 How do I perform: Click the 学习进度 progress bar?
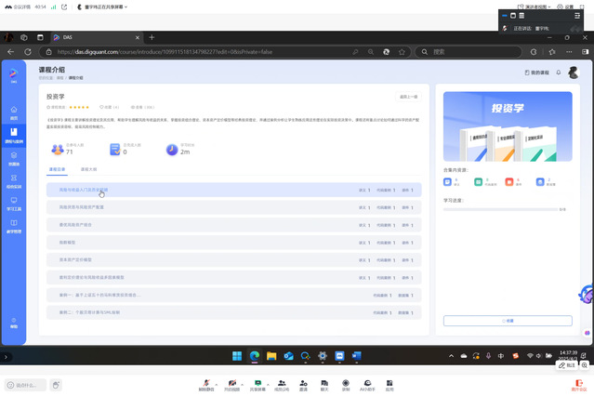(x=502, y=209)
